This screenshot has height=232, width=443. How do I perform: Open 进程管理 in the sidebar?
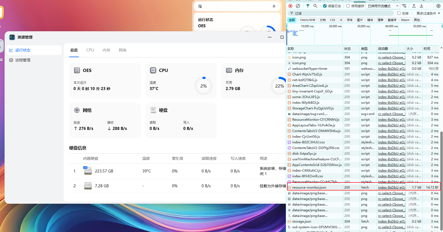tap(23, 60)
